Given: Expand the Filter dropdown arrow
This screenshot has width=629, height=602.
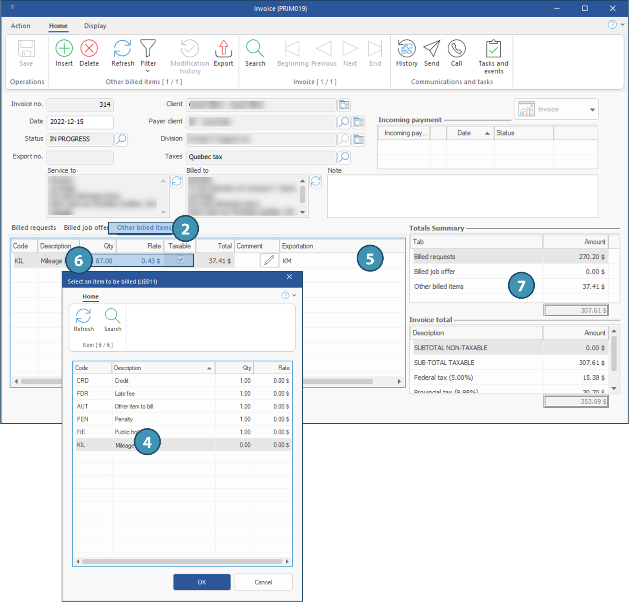Looking at the screenshot, I should (x=148, y=71).
